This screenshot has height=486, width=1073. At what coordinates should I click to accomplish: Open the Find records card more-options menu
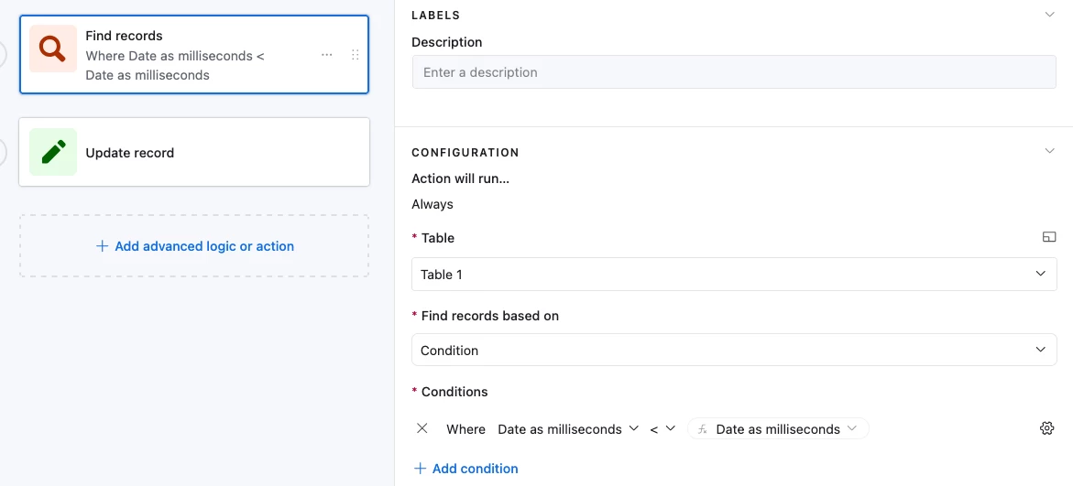327,55
